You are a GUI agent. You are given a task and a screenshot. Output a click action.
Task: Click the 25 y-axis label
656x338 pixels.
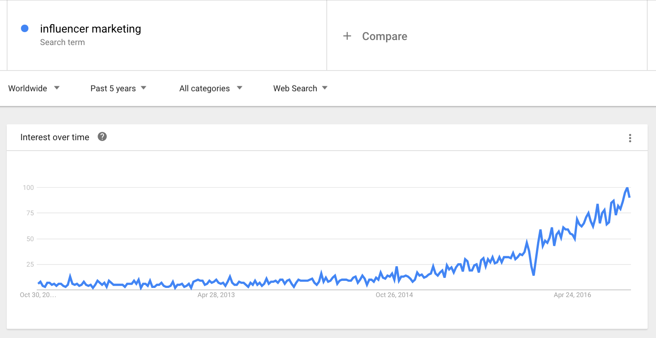(x=30, y=265)
